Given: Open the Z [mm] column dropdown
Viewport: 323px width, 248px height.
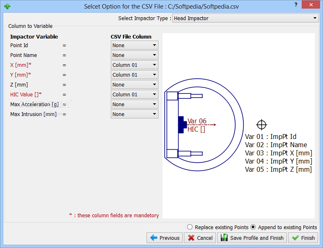Looking at the screenshot, I should [x=135, y=84].
